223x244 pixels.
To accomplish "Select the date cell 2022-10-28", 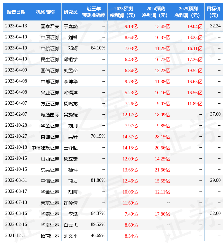I will pyautogui.click(x=16, y=125).
